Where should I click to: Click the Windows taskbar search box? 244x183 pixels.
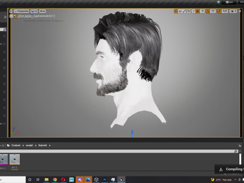13,179
